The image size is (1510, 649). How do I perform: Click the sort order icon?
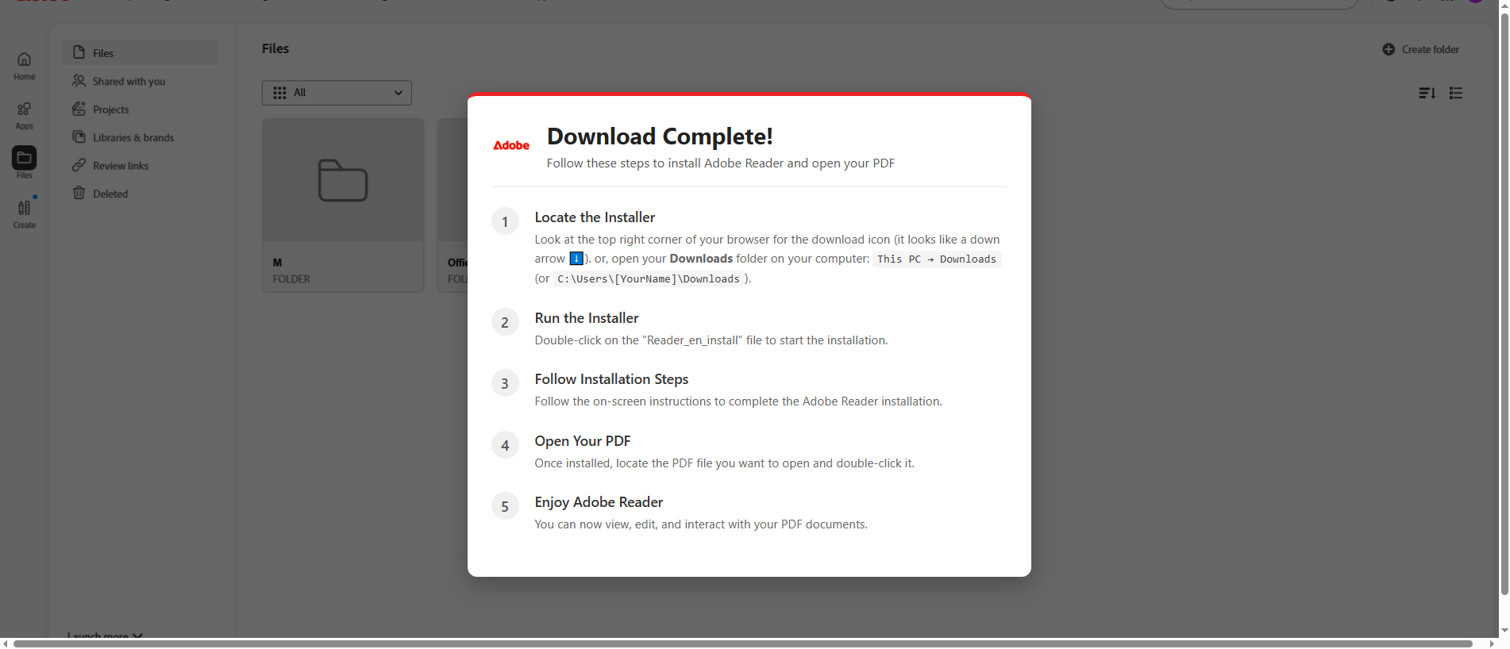[1427, 93]
